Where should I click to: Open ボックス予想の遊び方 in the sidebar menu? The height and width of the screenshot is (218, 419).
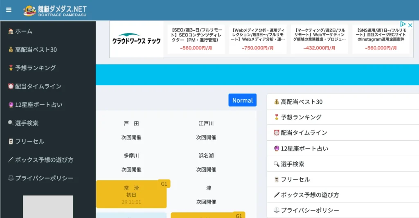click(48, 160)
